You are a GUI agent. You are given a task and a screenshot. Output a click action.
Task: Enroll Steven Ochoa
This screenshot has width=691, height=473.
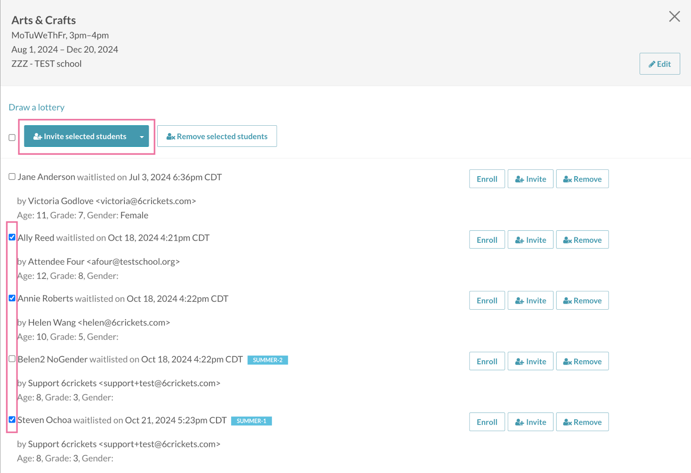tap(487, 422)
